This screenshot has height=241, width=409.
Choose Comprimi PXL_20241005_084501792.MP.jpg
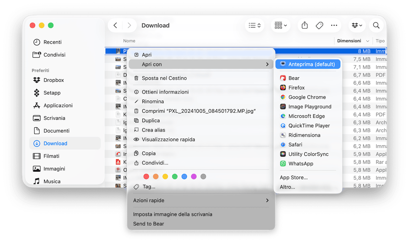(201, 111)
